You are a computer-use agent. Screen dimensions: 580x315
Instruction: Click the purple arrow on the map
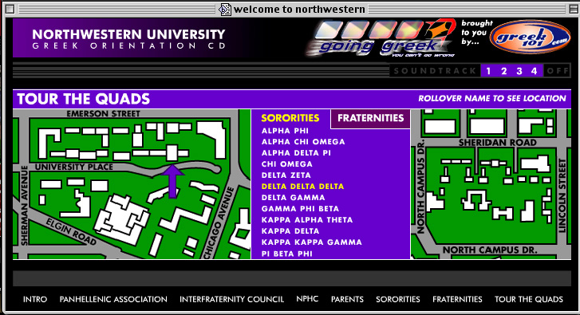point(172,181)
